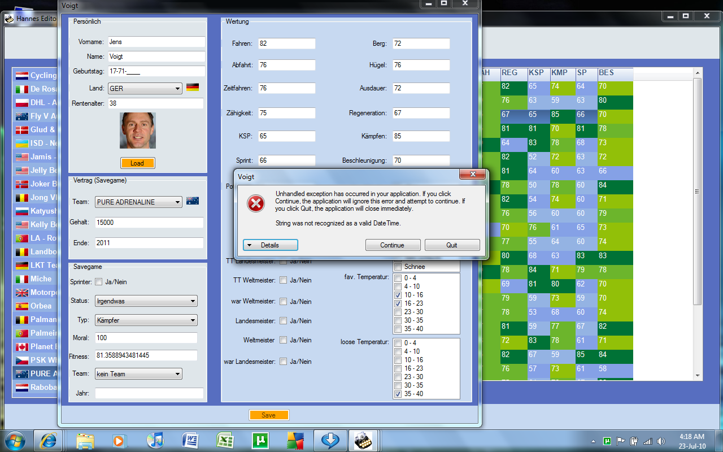Select the Orbea team in the list
Viewport: 723px width, 452px height.
pyautogui.click(x=41, y=306)
